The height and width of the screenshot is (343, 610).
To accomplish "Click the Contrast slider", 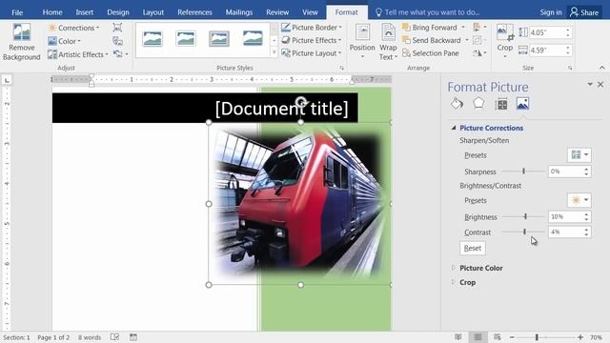I will [523, 232].
